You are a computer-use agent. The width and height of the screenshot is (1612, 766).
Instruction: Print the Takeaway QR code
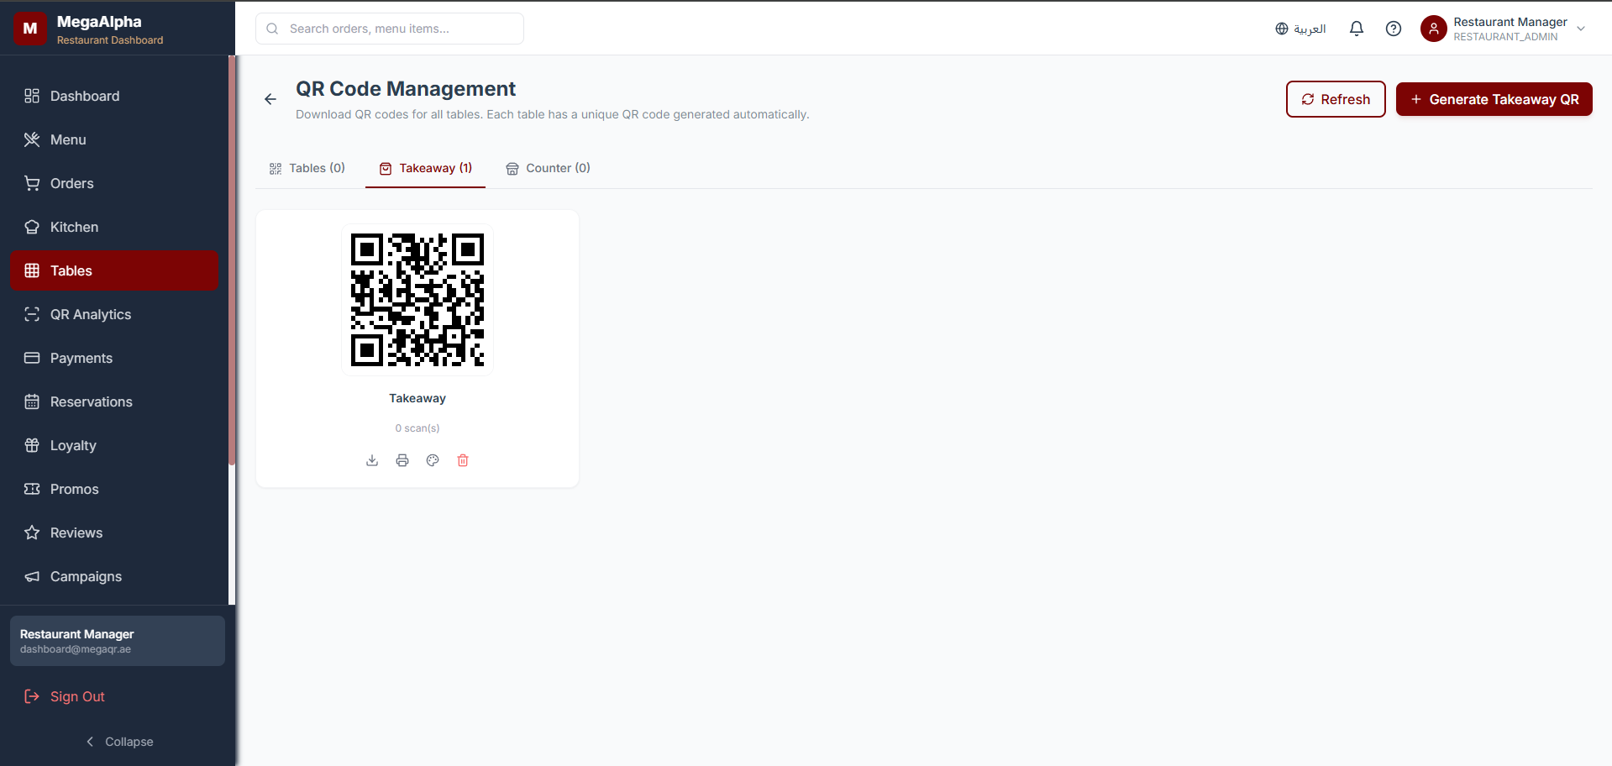click(x=402, y=460)
